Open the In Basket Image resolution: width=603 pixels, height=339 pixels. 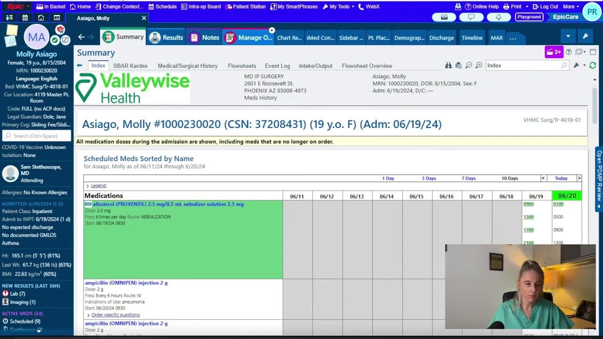click(51, 7)
